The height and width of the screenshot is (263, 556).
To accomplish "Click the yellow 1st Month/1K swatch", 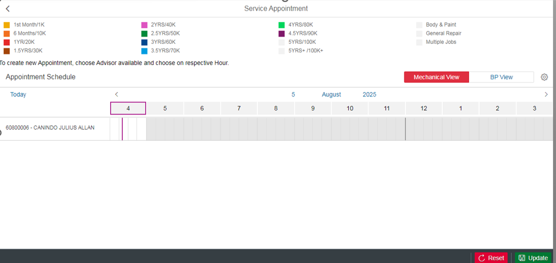I will pyautogui.click(x=7, y=25).
